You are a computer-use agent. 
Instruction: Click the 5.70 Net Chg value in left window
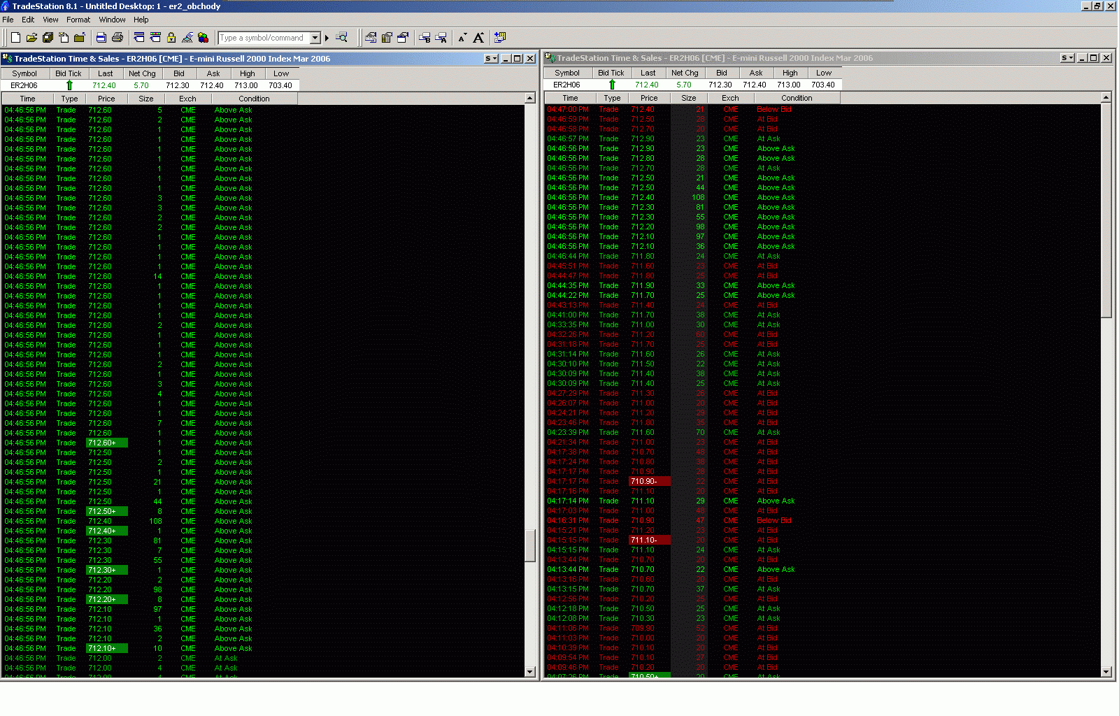141,85
